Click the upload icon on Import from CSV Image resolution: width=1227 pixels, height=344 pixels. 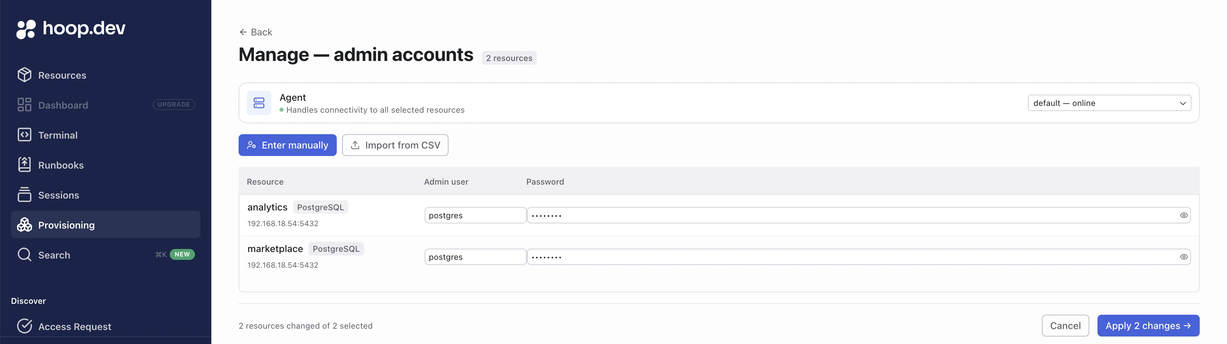click(x=355, y=145)
